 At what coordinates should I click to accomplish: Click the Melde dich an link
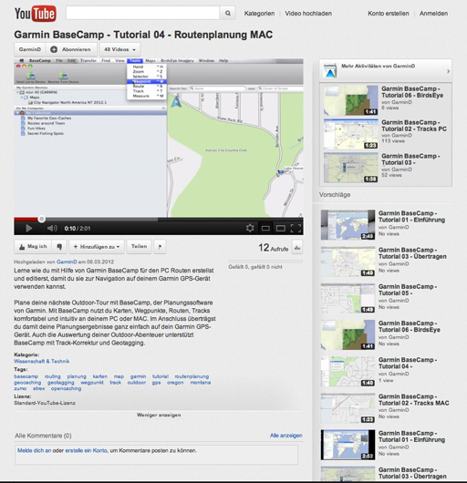[35, 450]
